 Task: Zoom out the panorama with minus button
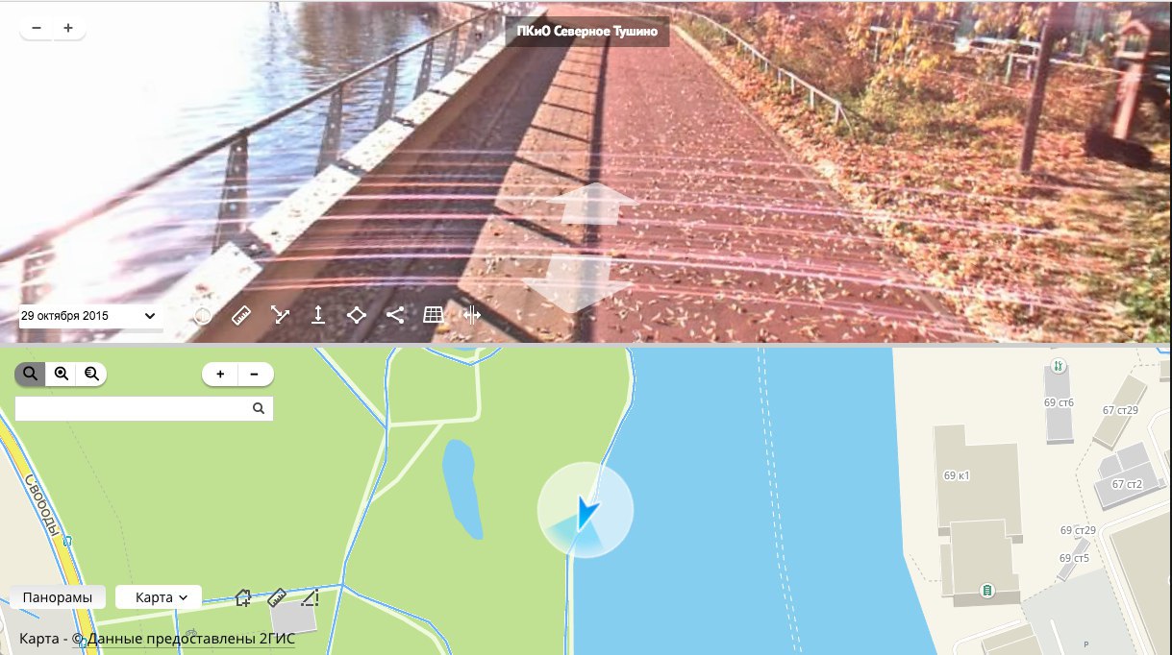coord(37,28)
